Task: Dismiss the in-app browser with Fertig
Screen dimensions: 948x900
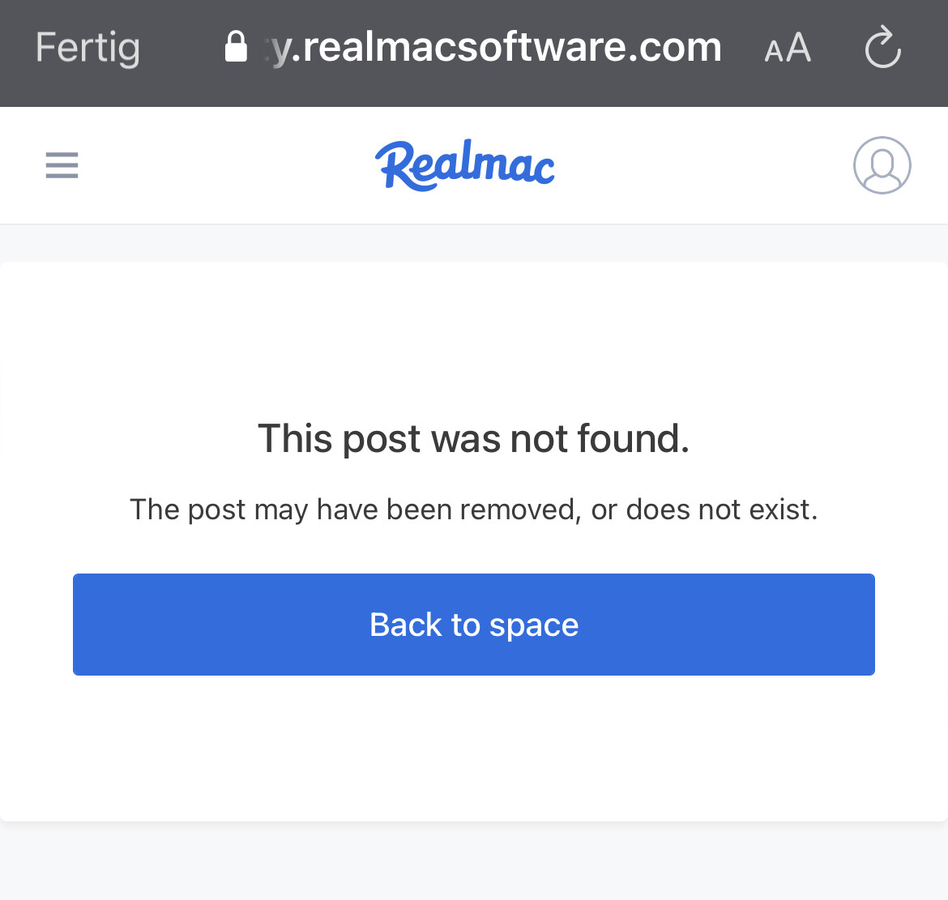Action: (88, 49)
